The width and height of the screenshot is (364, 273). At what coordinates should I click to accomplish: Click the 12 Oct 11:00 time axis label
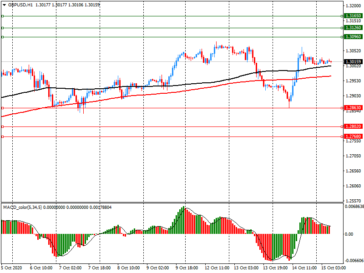[x=217, y=268]
